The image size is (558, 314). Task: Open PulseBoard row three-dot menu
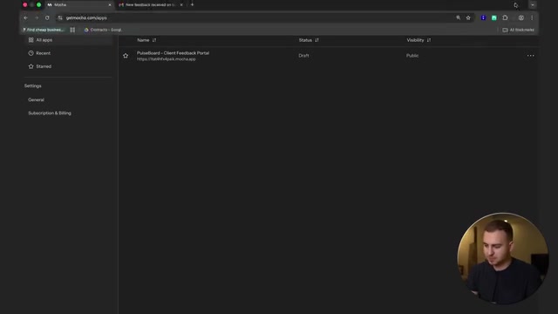coord(530,56)
